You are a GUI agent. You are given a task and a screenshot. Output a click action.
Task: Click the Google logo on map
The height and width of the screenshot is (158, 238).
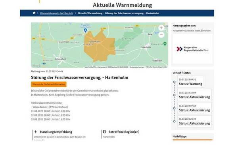click(x=36, y=66)
